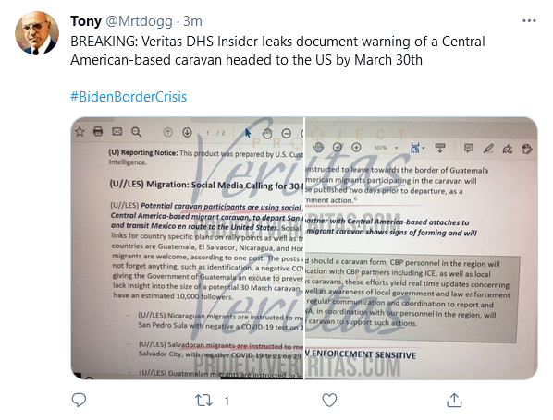Screen dimensions: 553x420
Task: Open the tweet's three-dot more menu
Action: coord(529,21)
